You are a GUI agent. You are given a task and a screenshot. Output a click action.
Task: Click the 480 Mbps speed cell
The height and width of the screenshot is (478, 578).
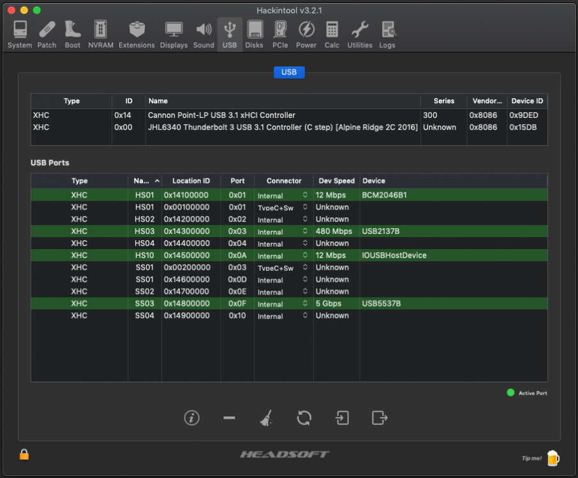click(x=334, y=231)
